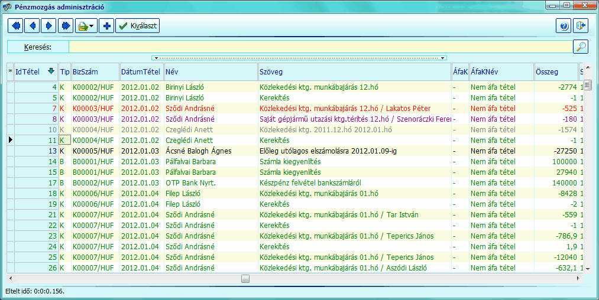The width and height of the screenshot is (599, 300).
Task: Expand the dotted filter panel bar
Action: tap(299, 58)
